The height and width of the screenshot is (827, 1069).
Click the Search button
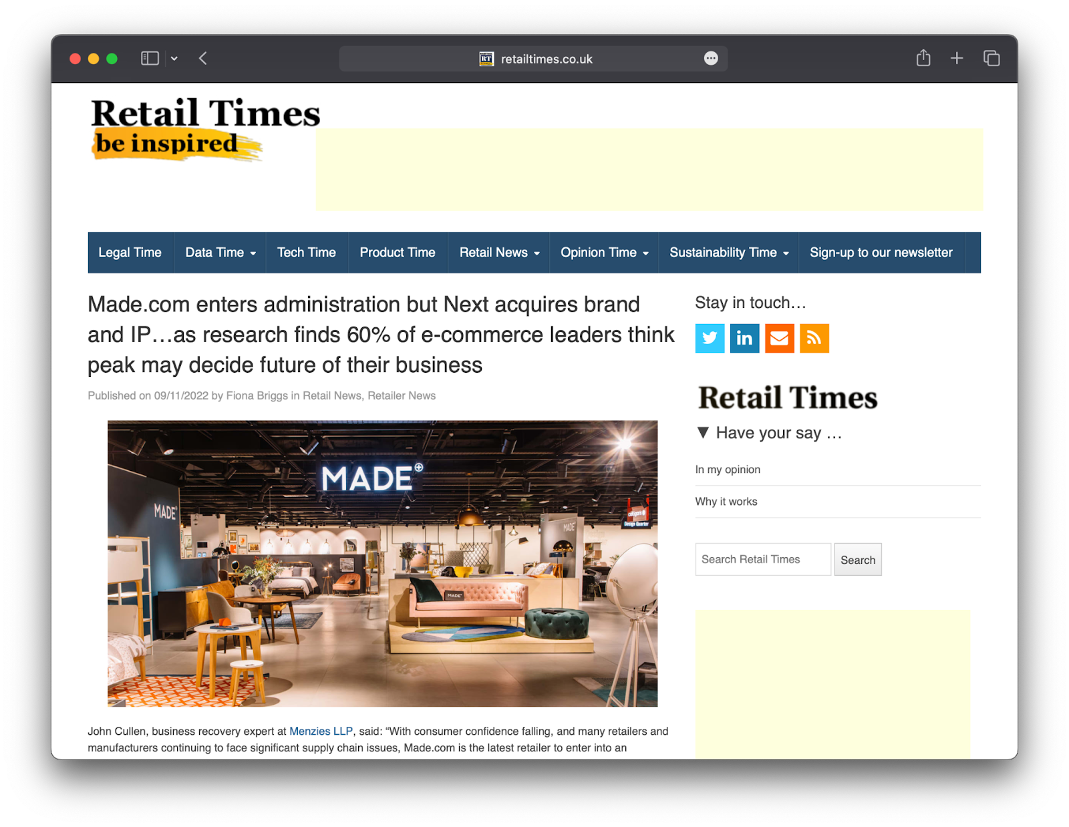click(x=858, y=560)
